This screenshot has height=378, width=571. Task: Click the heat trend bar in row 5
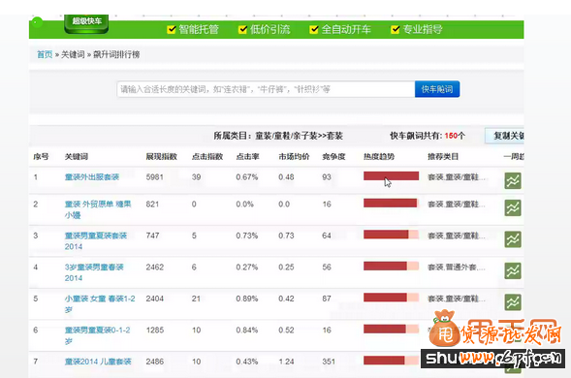click(x=391, y=298)
